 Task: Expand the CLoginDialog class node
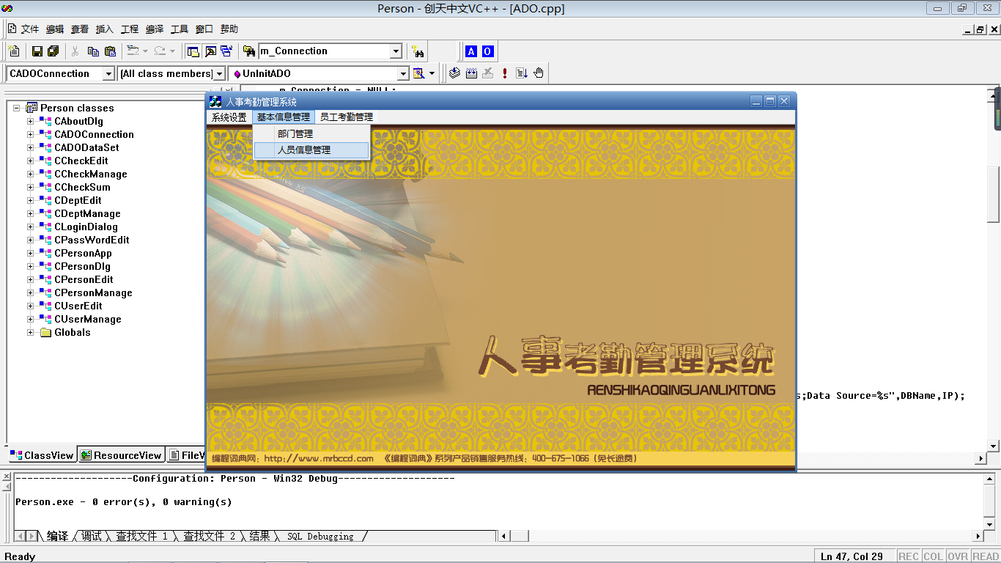click(31, 227)
